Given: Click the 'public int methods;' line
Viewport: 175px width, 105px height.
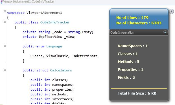Looking at the screenshot, I should [x=49, y=94].
